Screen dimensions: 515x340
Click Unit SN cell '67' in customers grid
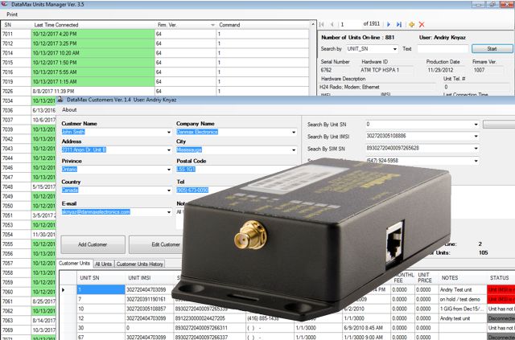coord(101,337)
